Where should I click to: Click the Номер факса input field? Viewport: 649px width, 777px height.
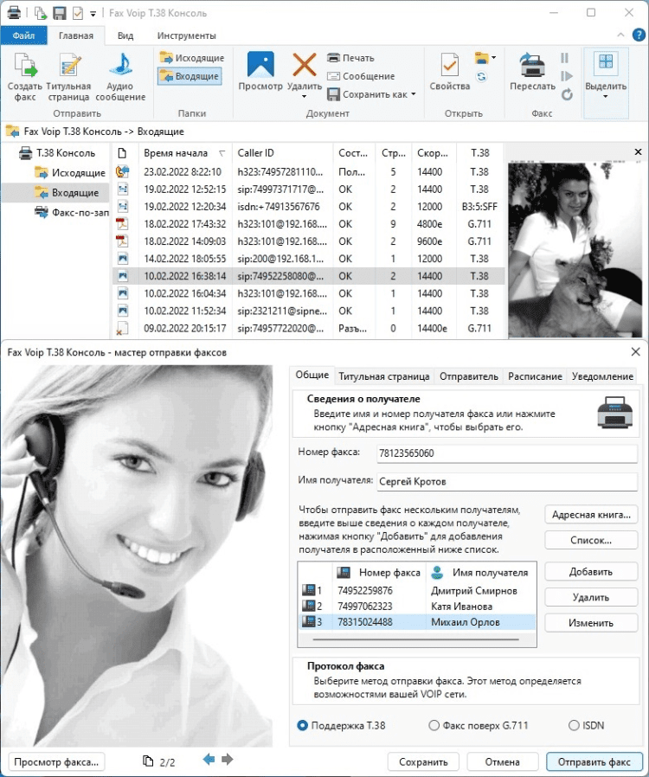point(505,453)
